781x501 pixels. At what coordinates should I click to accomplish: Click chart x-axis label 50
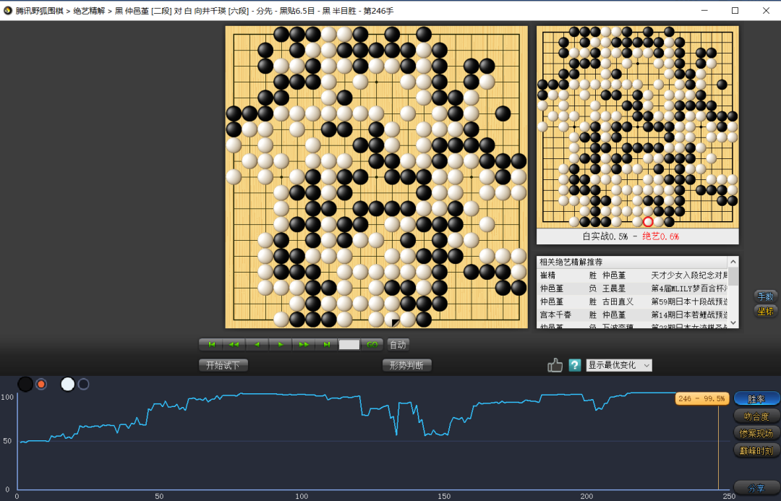tap(159, 496)
